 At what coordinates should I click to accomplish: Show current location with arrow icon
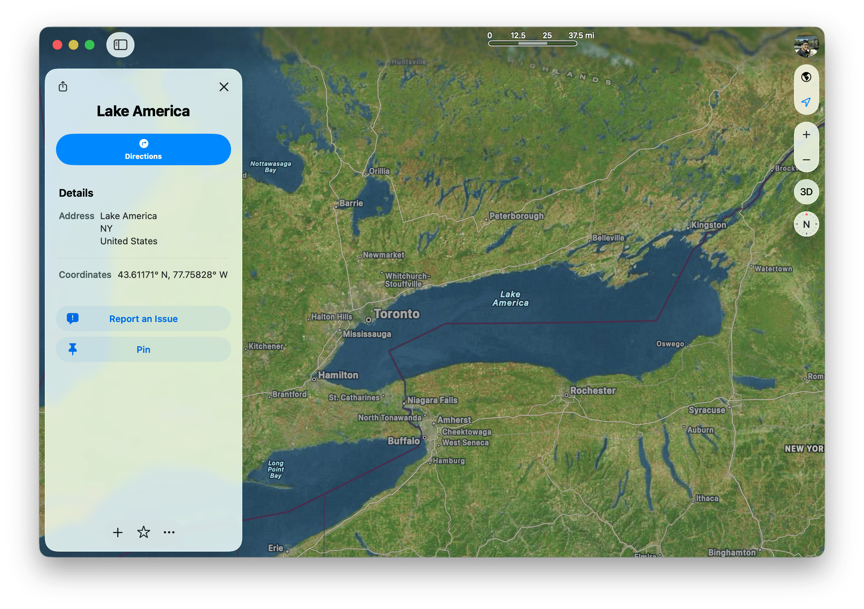[x=806, y=102]
